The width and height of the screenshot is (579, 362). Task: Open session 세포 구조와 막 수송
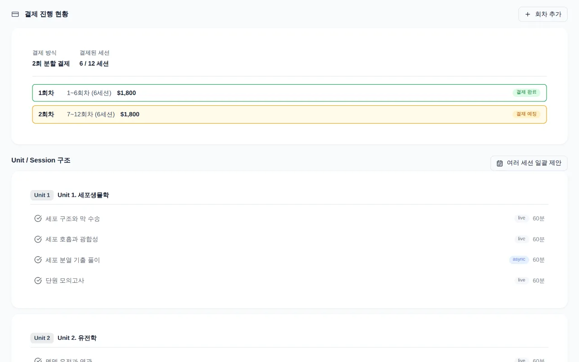289,219
